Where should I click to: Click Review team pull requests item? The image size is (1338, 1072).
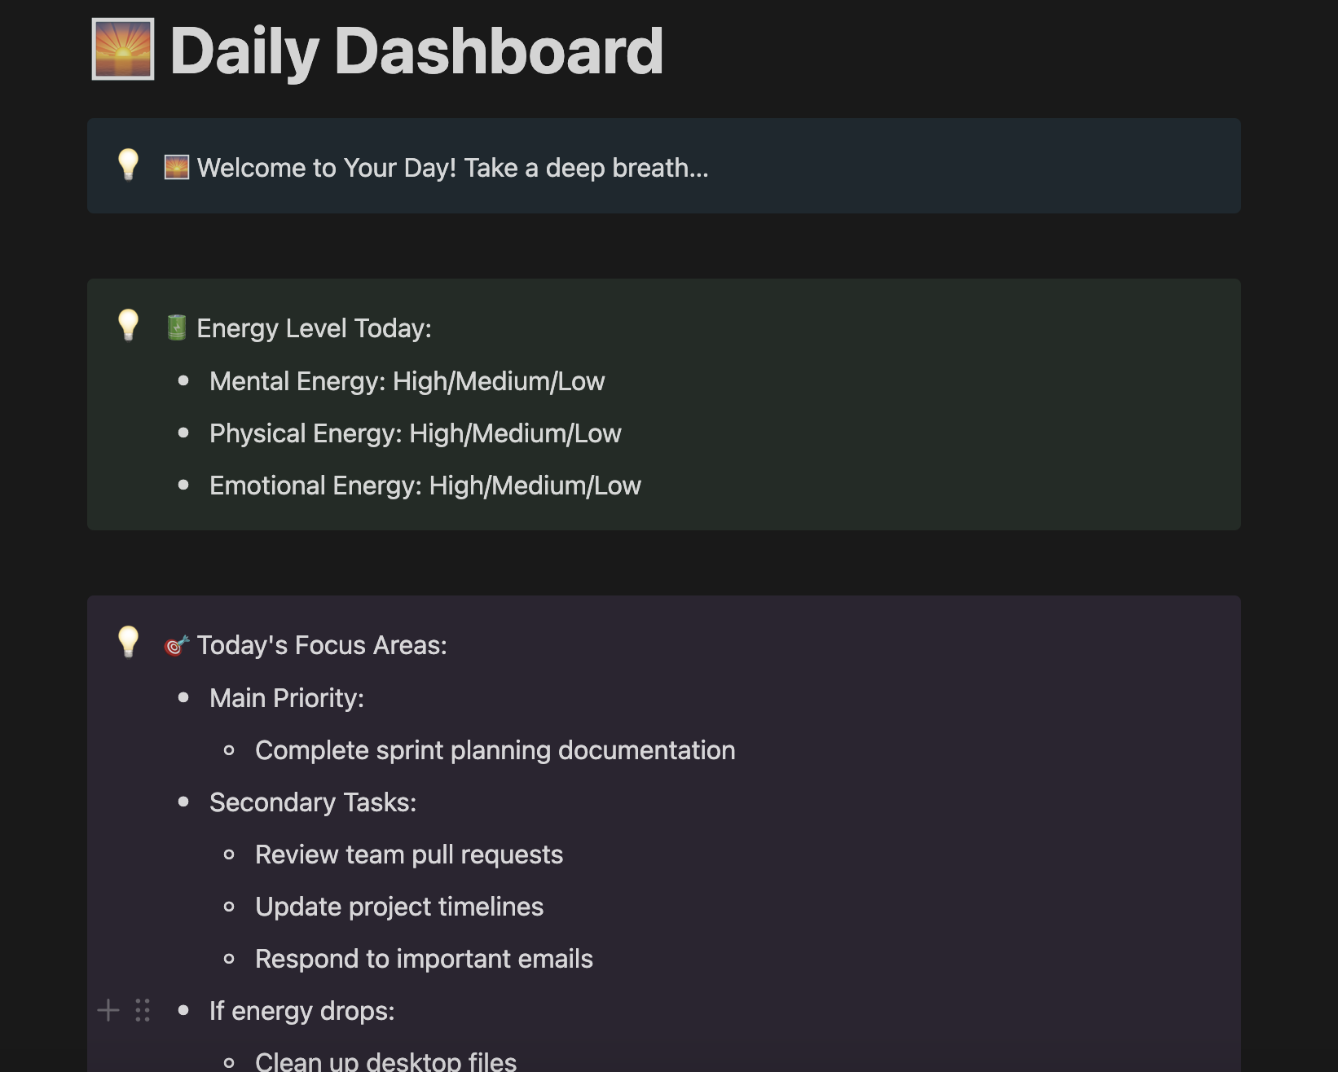[x=408, y=855]
